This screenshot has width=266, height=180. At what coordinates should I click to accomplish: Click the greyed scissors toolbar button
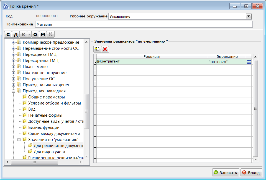[x=50, y=34]
